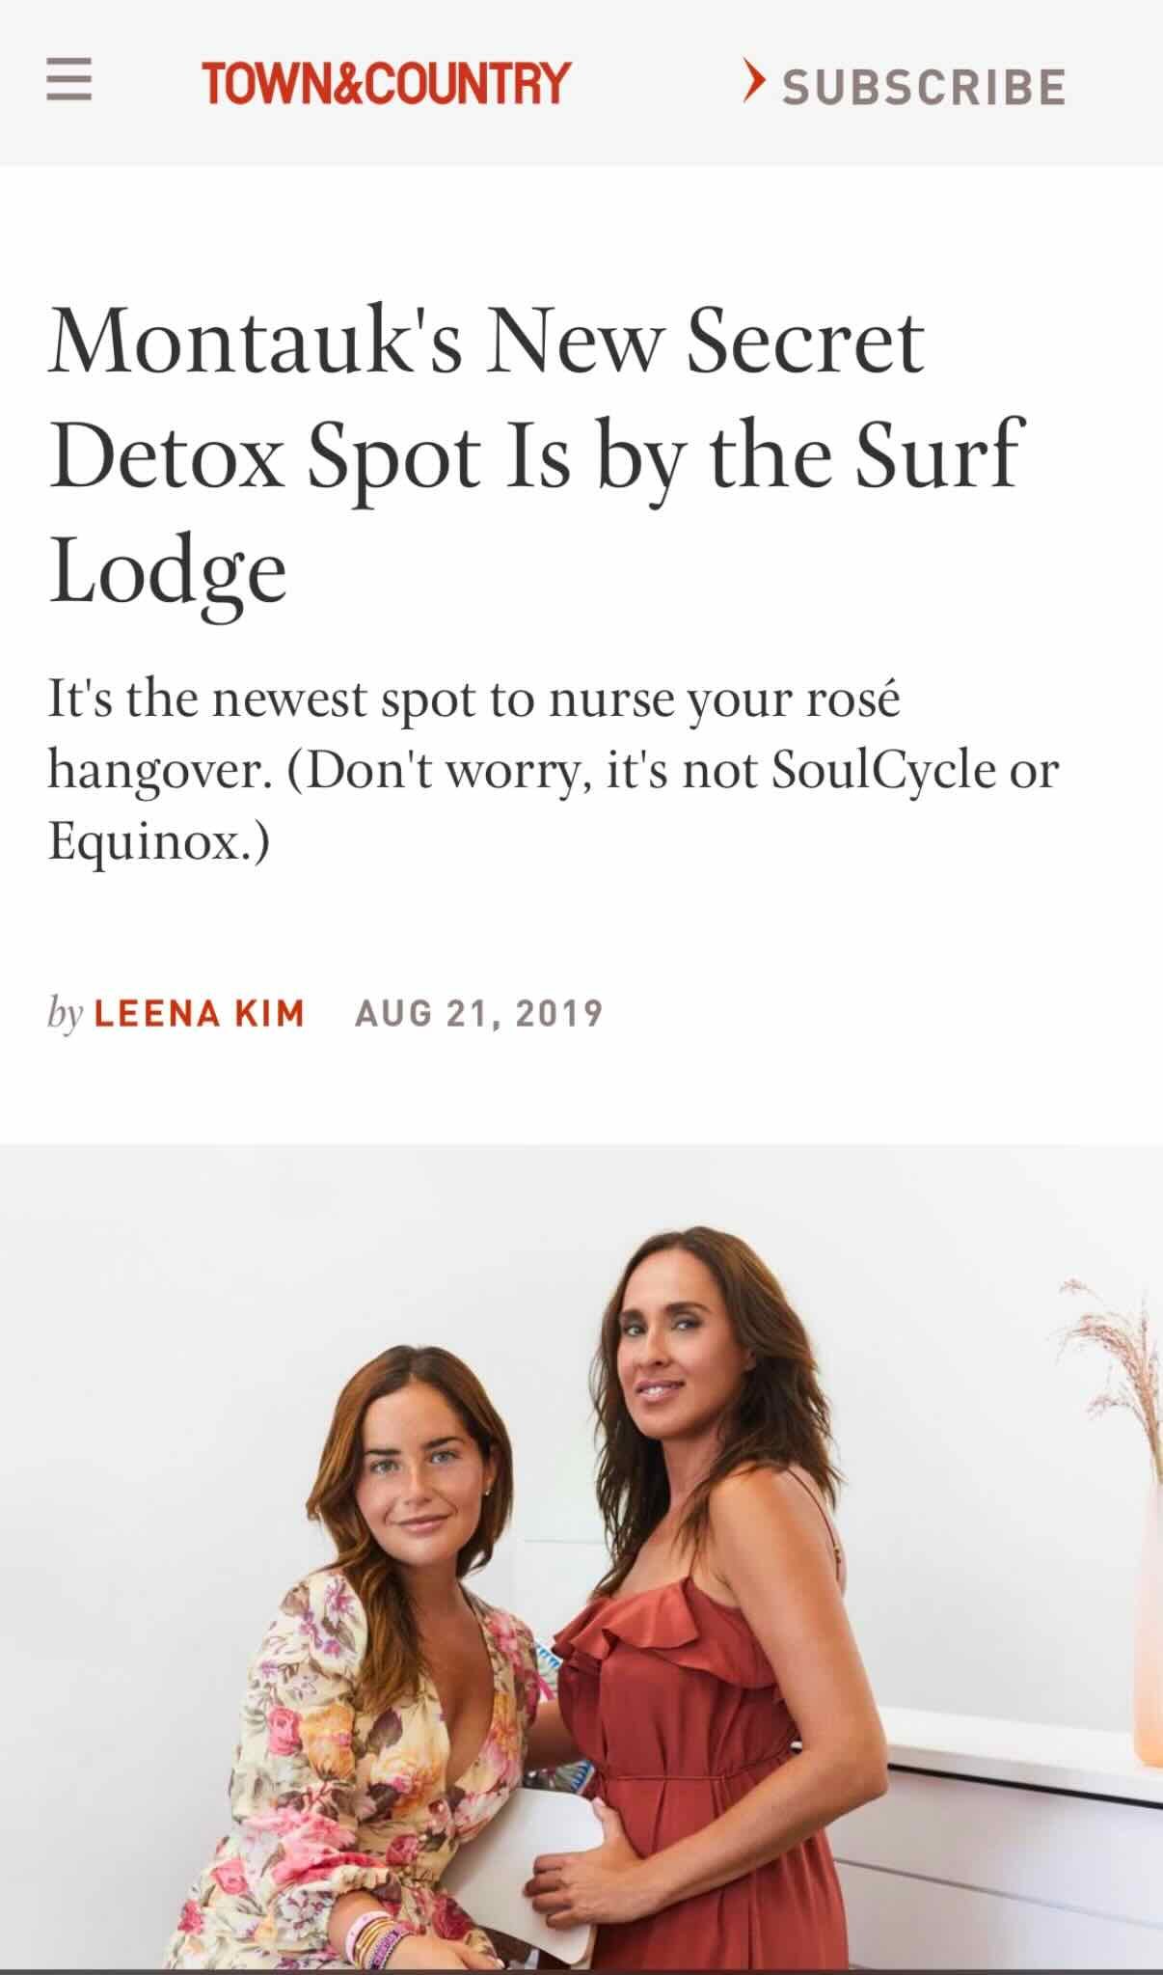Viewport: 1163px width, 1975px height.
Task: Open author Leena Kim's page
Action: (x=200, y=1013)
